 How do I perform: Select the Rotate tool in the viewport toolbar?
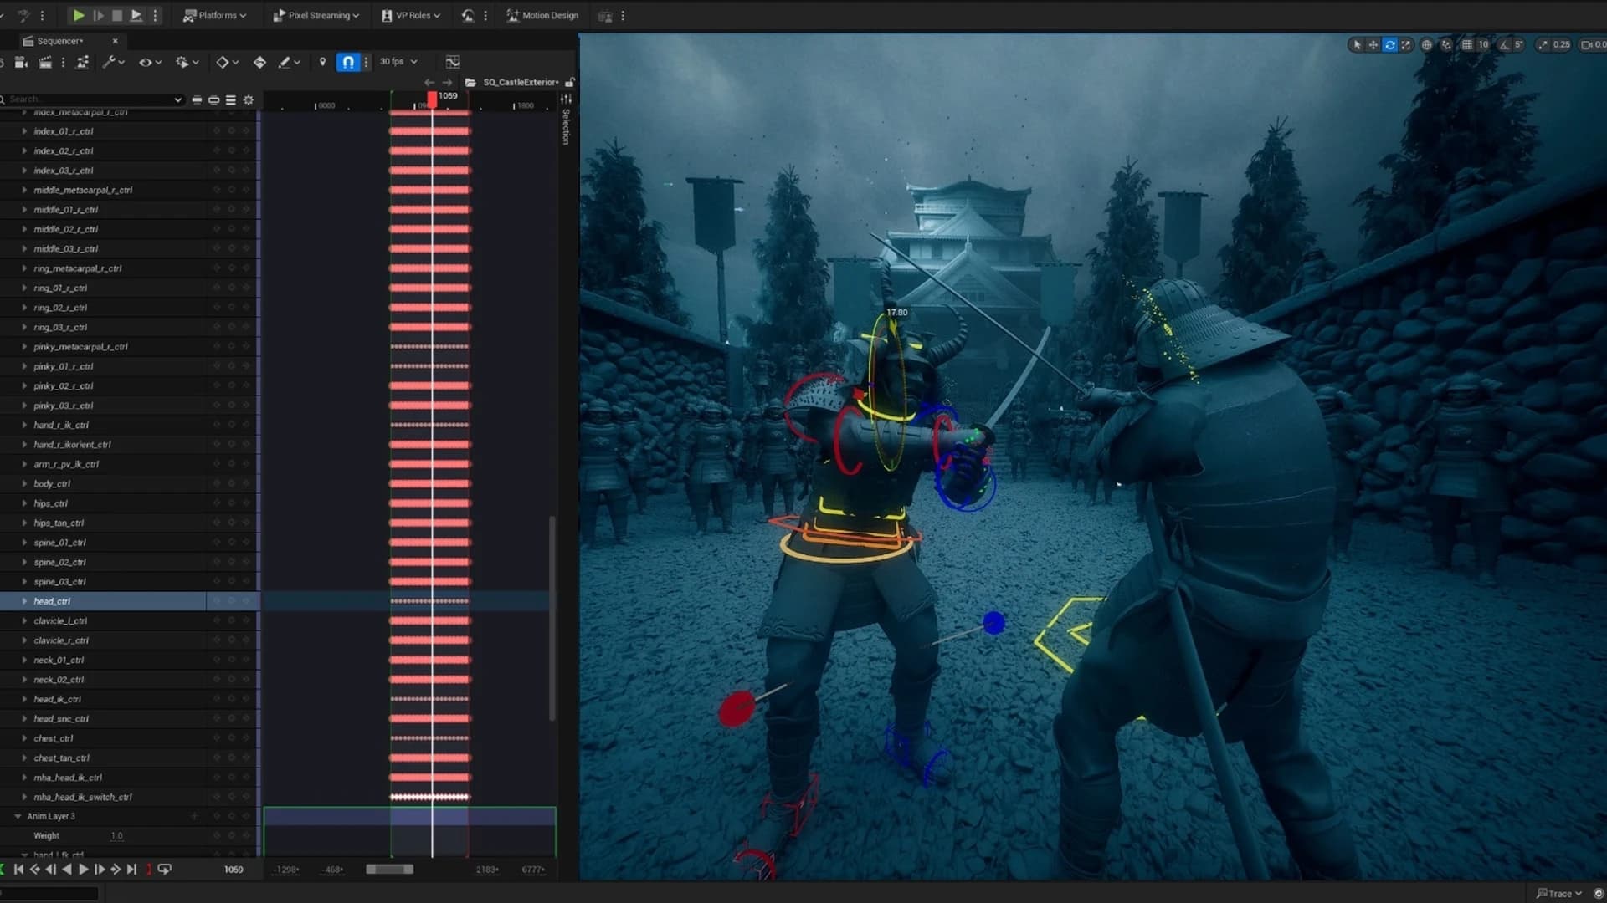pyautogui.click(x=1389, y=44)
